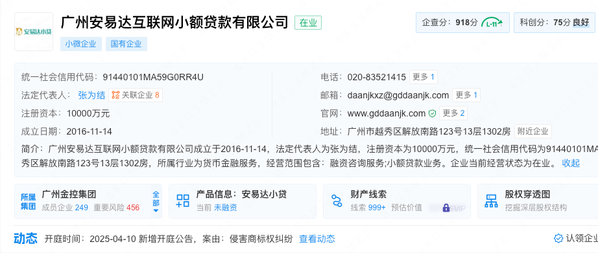The width and height of the screenshot is (598, 253).
Task: Click email daanjkxz@gddaanjk.com
Action: (x=398, y=95)
